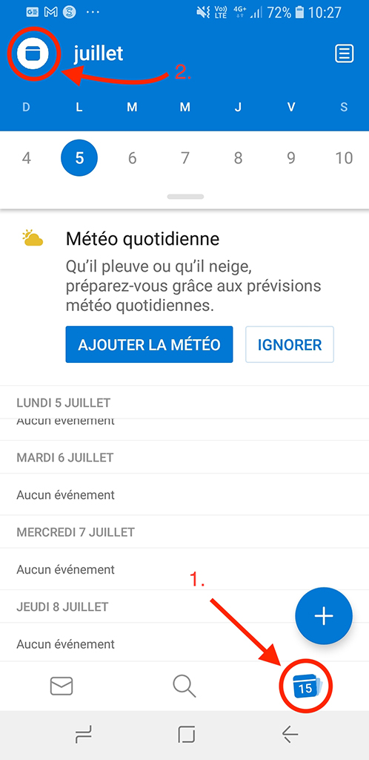Select date 6 in week strip
The width and height of the screenshot is (369, 760).
[133, 159]
